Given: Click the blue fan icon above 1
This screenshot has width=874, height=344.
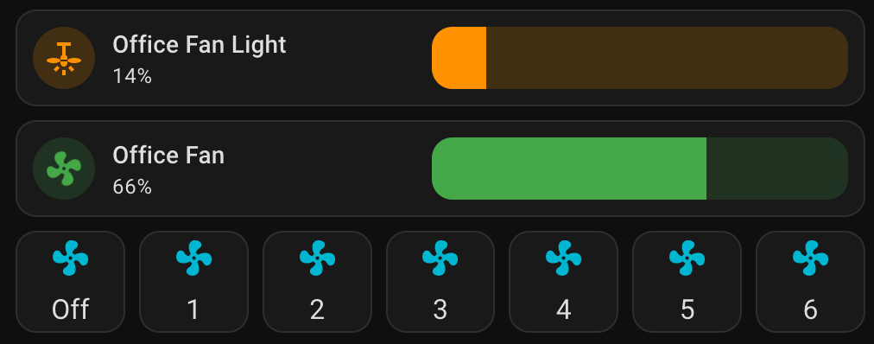Looking at the screenshot, I should pyautogui.click(x=193, y=258).
